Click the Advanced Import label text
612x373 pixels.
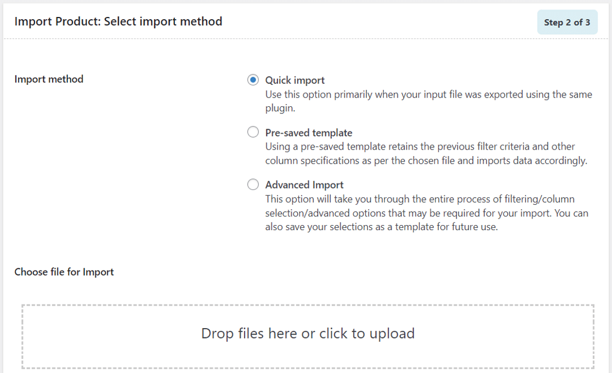(x=304, y=185)
